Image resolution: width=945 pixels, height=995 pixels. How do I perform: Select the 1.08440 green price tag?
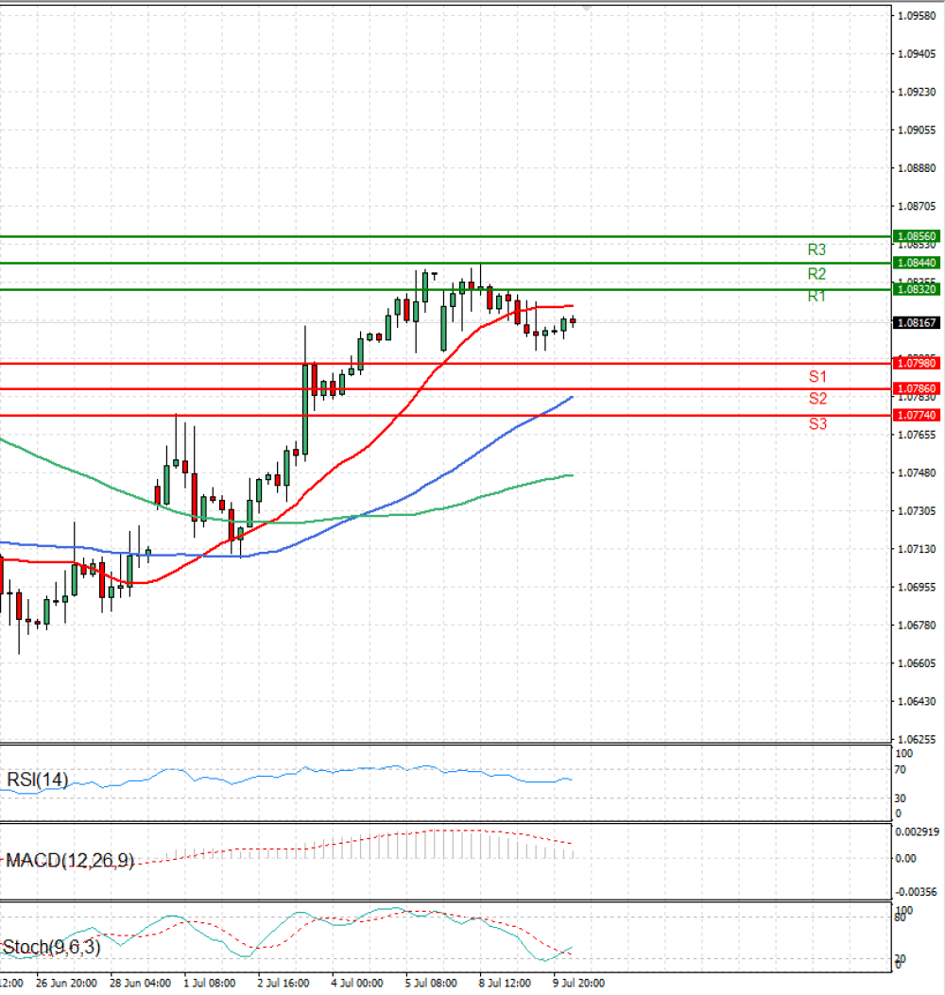click(917, 263)
